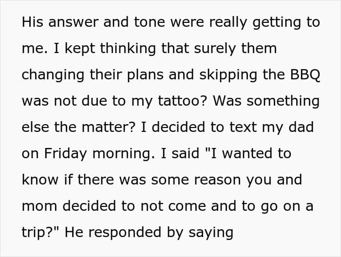Click the word "thinking" in second line
341x257 pixels.
tap(128, 48)
